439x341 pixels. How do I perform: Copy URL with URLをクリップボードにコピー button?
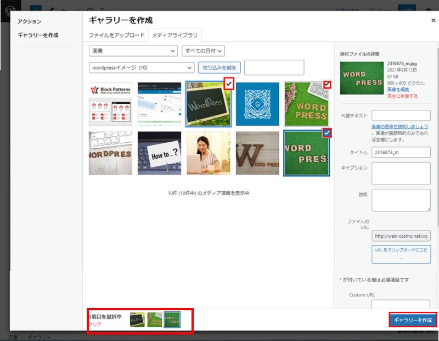pos(401,254)
